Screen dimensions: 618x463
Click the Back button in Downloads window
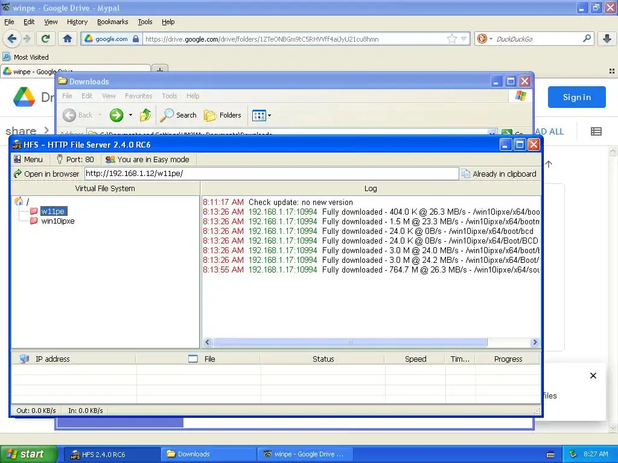click(x=78, y=115)
